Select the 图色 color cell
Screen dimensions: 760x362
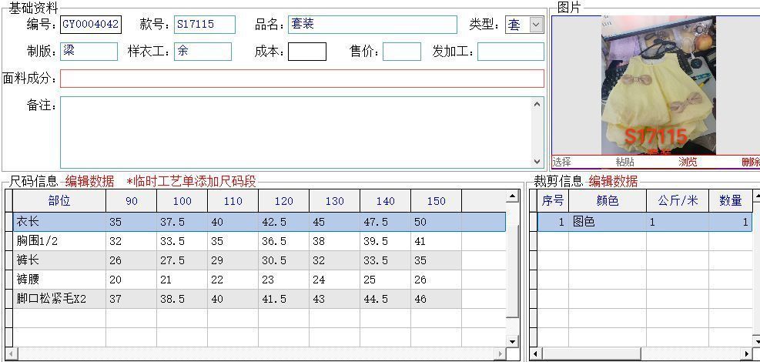(x=608, y=222)
